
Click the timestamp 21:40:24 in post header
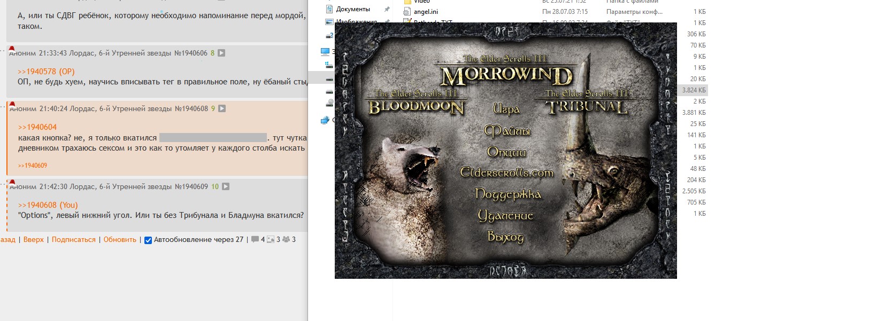pyautogui.click(x=53, y=109)
